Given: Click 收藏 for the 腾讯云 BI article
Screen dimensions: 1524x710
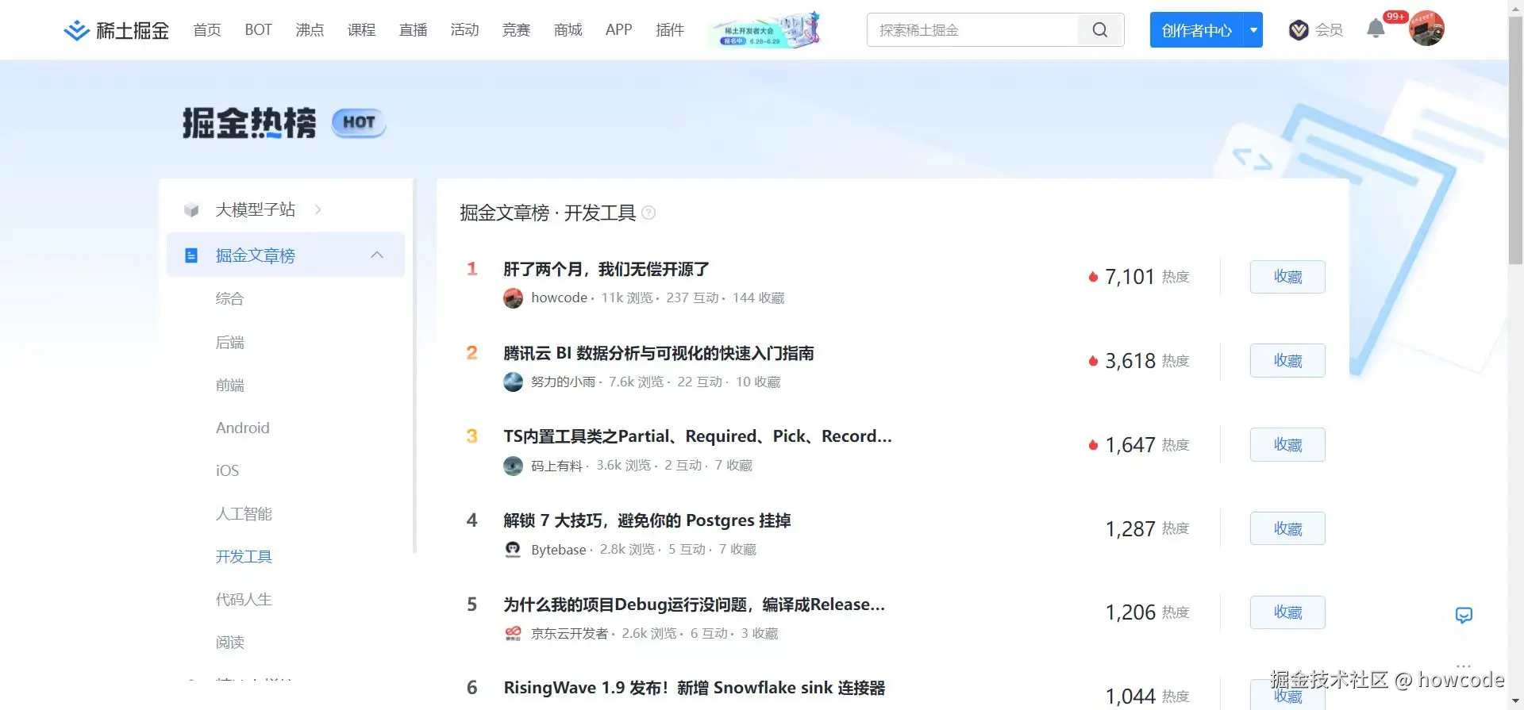Looking at the screenshot, I should click(x=1287, y=361).
